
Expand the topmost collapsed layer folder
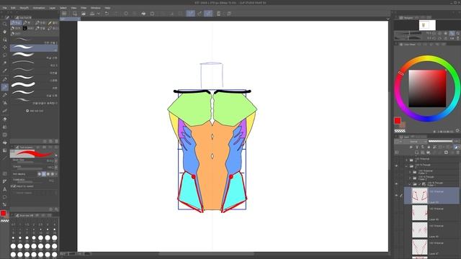click(x=407, y=160)
